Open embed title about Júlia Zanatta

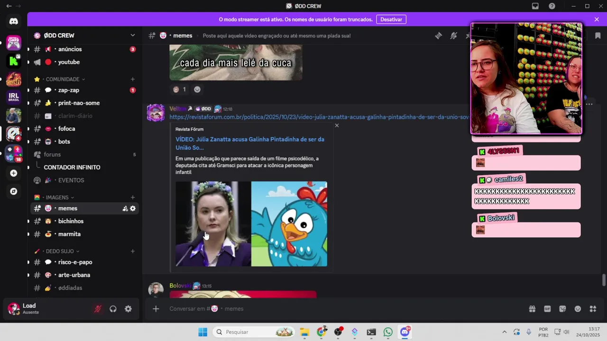(250, 144)
